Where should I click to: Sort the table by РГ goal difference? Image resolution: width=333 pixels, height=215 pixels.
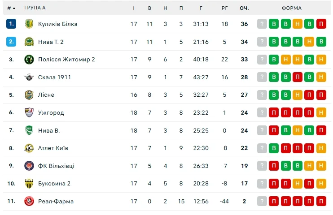(225, 8)
